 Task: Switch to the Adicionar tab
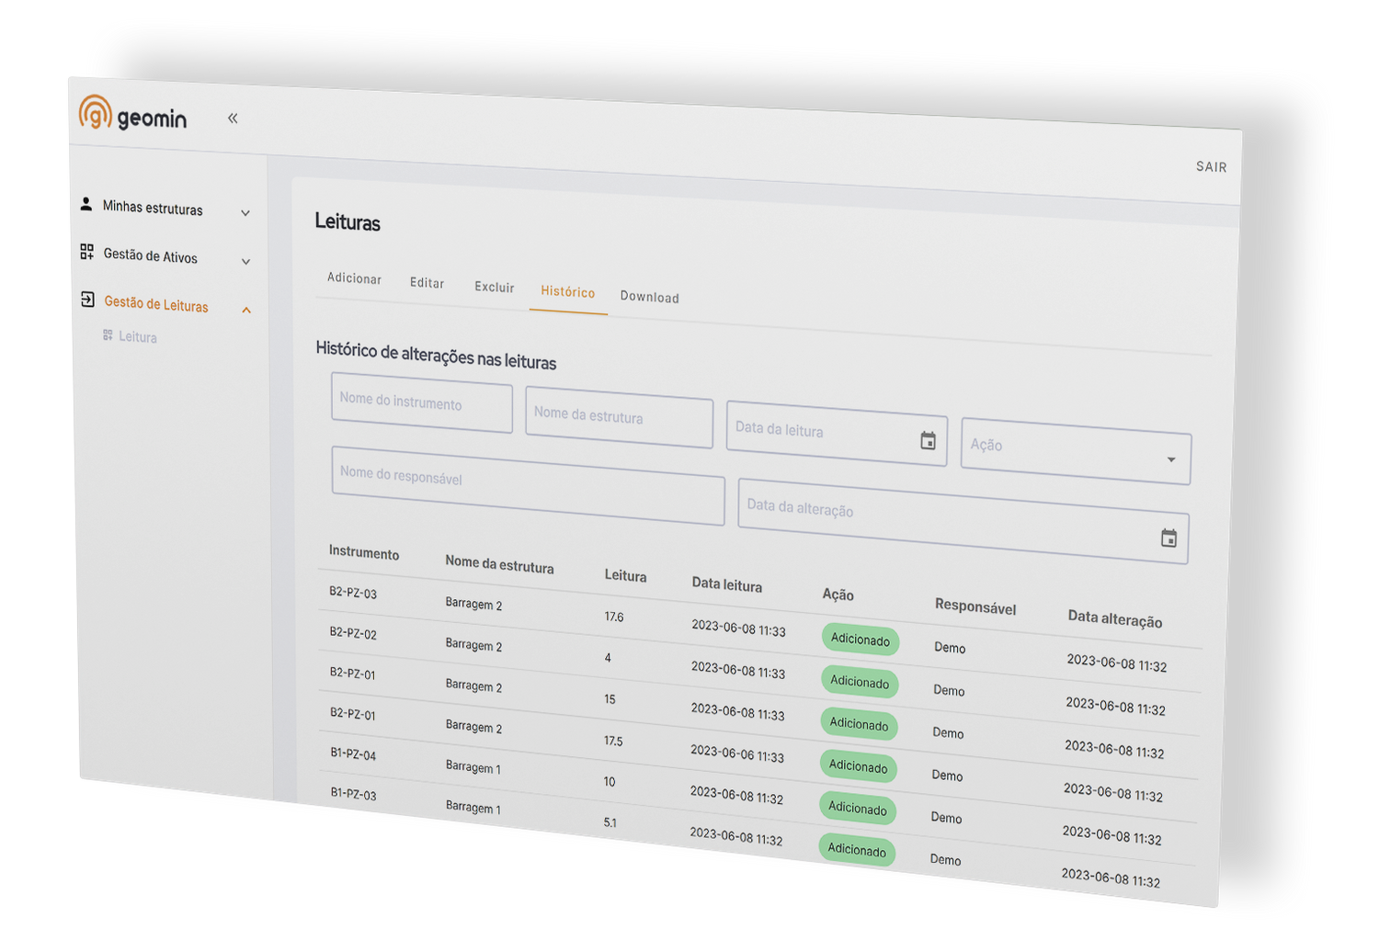(x=354, y=278)
